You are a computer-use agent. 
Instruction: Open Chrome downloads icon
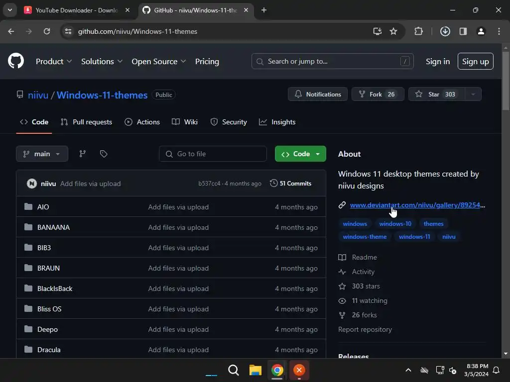point(445,31)
